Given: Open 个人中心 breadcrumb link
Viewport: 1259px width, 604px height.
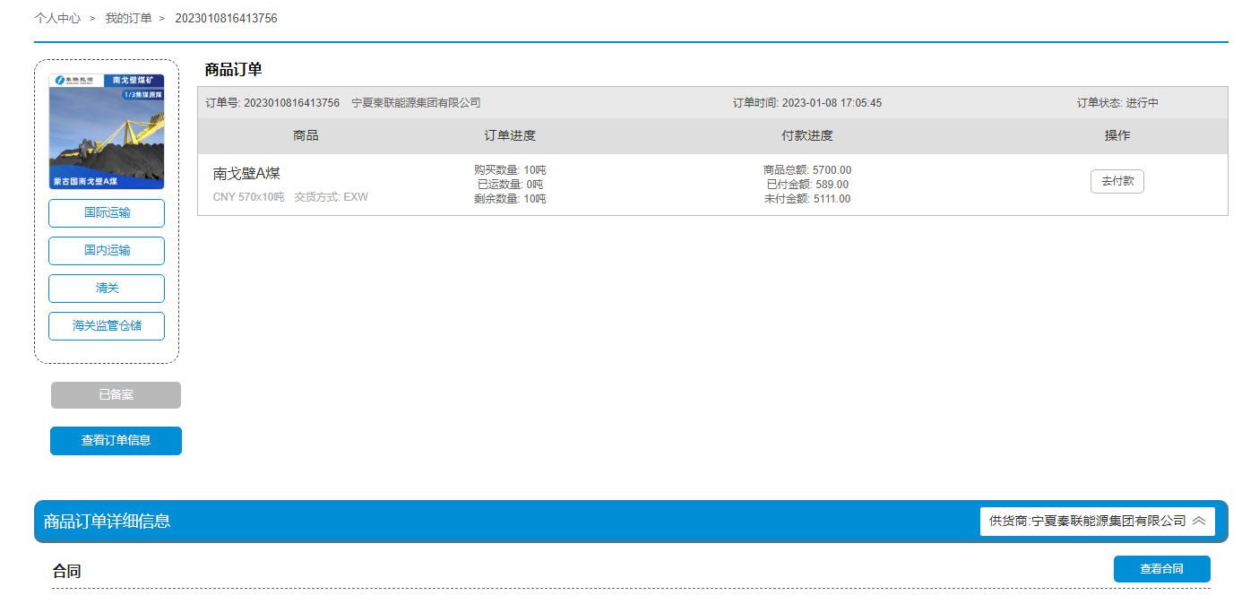Looking at the screenshot, I should (57, 18).
